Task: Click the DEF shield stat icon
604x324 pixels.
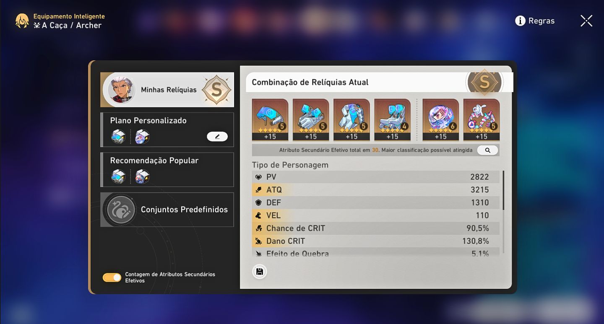Action: point(258,203)
